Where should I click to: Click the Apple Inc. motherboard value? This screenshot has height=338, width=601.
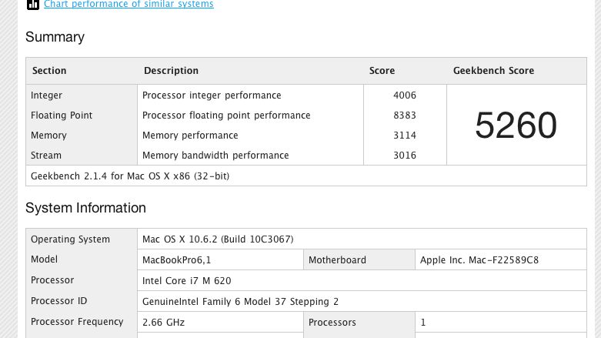479,260
